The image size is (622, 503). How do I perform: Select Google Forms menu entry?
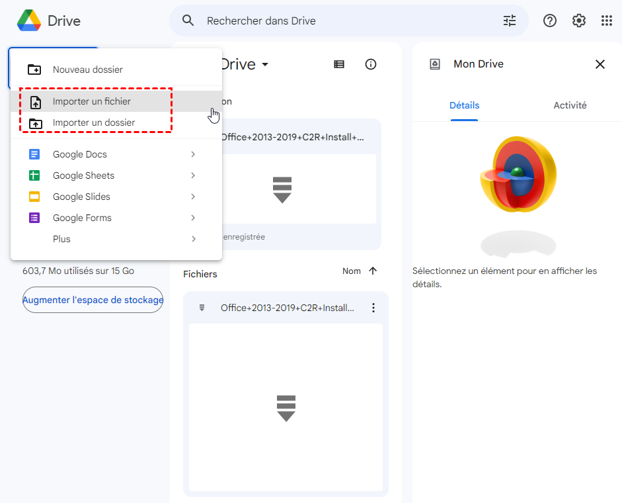tap(116, 218)
